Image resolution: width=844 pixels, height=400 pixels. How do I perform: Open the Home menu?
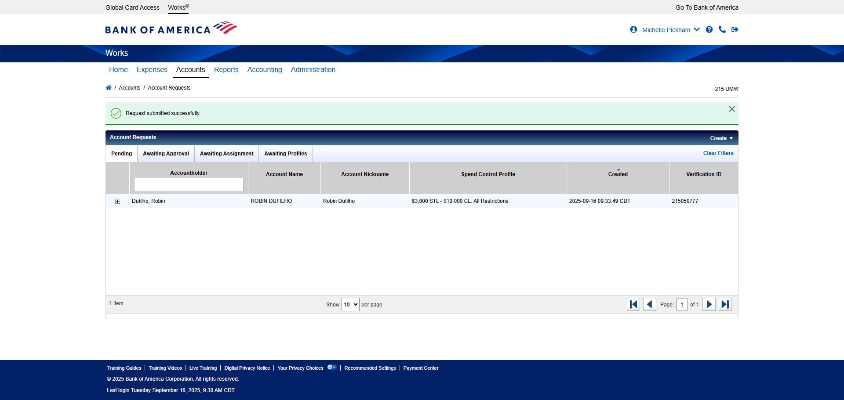point(118,69)
